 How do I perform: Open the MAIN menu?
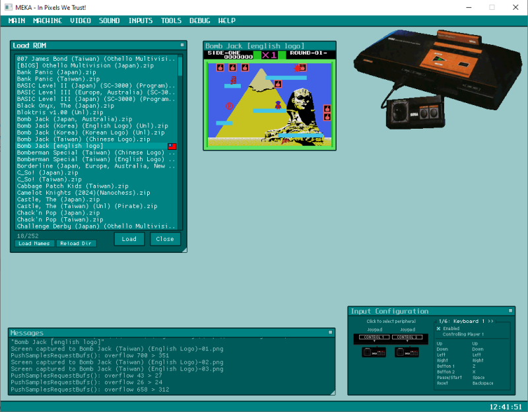click(x=16, y=20)
